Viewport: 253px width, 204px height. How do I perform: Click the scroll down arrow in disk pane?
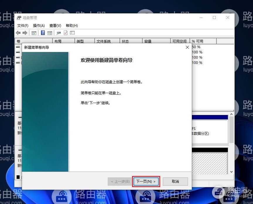[x=232, y=172]
